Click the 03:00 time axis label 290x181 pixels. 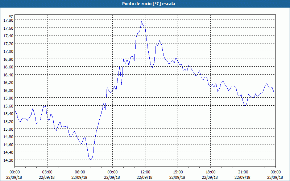(47, 172)
